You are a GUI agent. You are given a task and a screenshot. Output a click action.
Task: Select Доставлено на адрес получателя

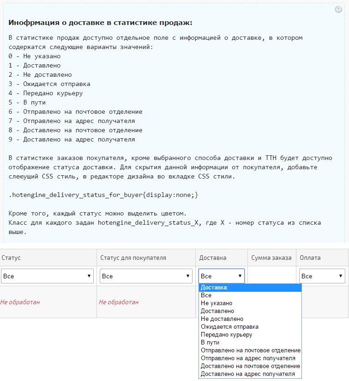pos(247,374)
